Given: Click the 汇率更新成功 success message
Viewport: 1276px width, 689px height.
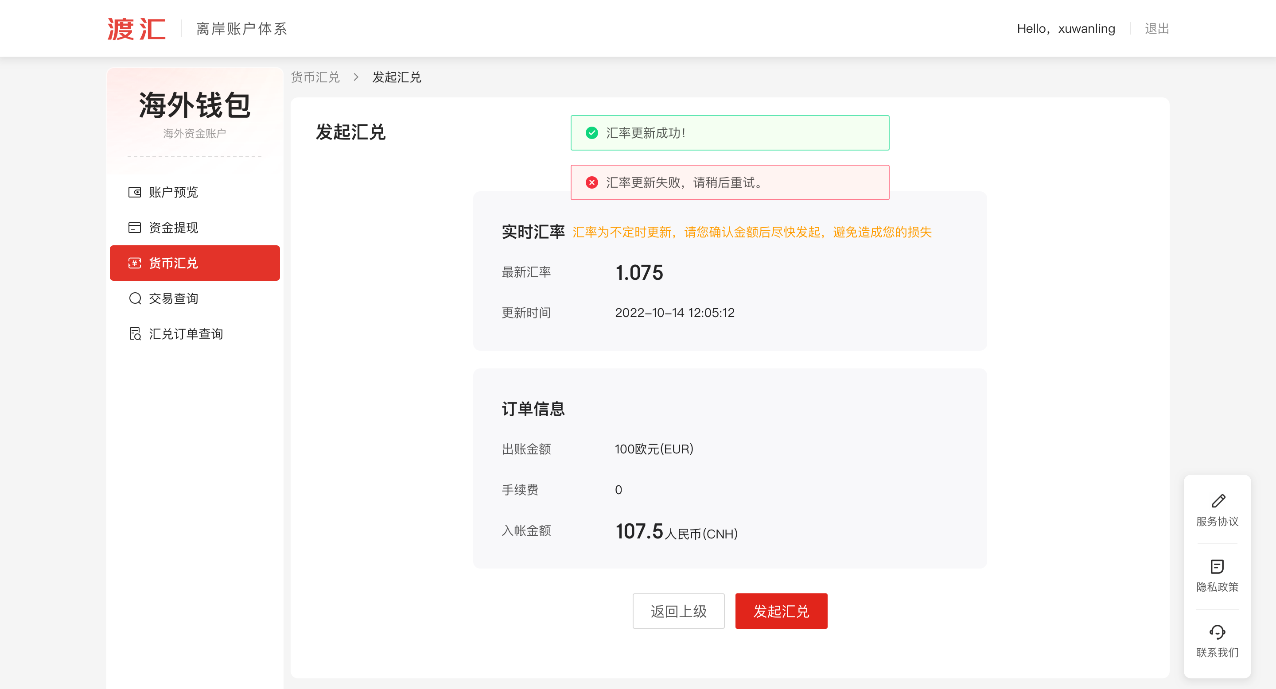Looking at the screenshot, I should click(730, 133).
